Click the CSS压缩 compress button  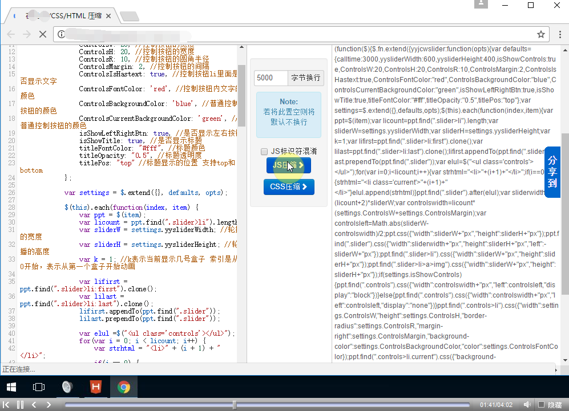point(289,186)
